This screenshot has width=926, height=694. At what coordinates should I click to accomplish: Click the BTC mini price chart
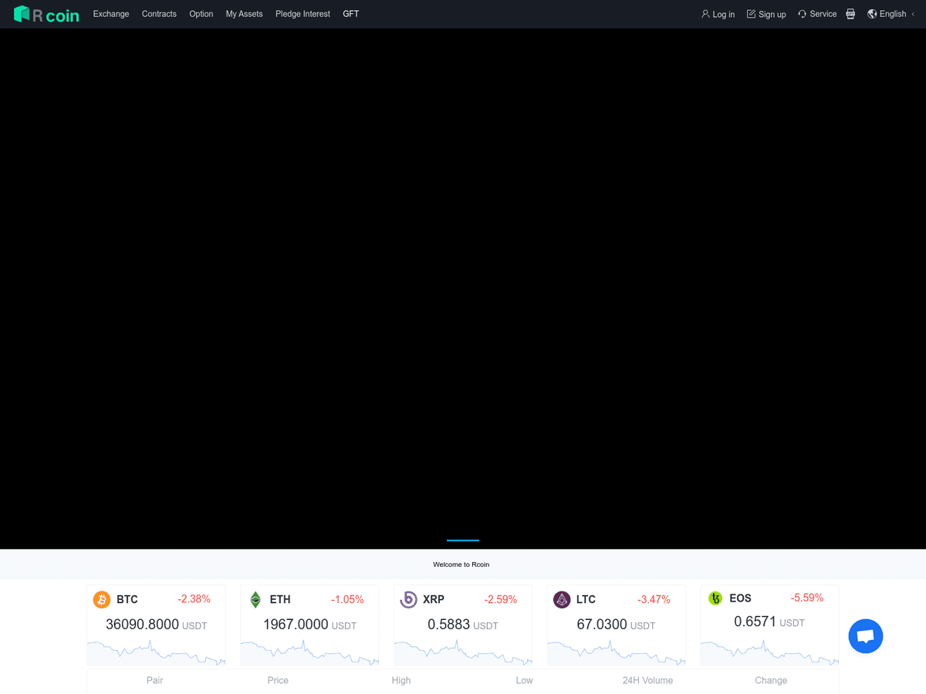(x=156, y=652)
